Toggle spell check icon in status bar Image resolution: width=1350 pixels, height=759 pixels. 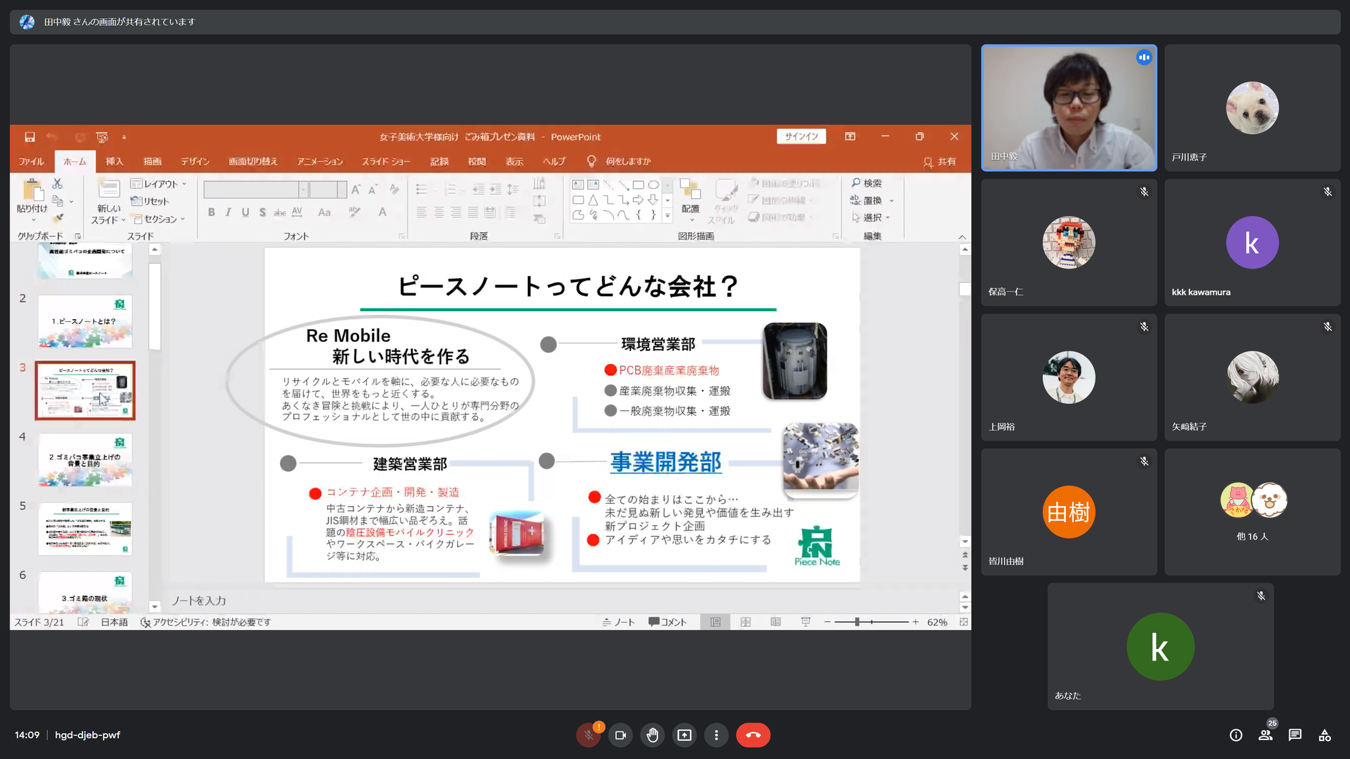tap(82, 622)
